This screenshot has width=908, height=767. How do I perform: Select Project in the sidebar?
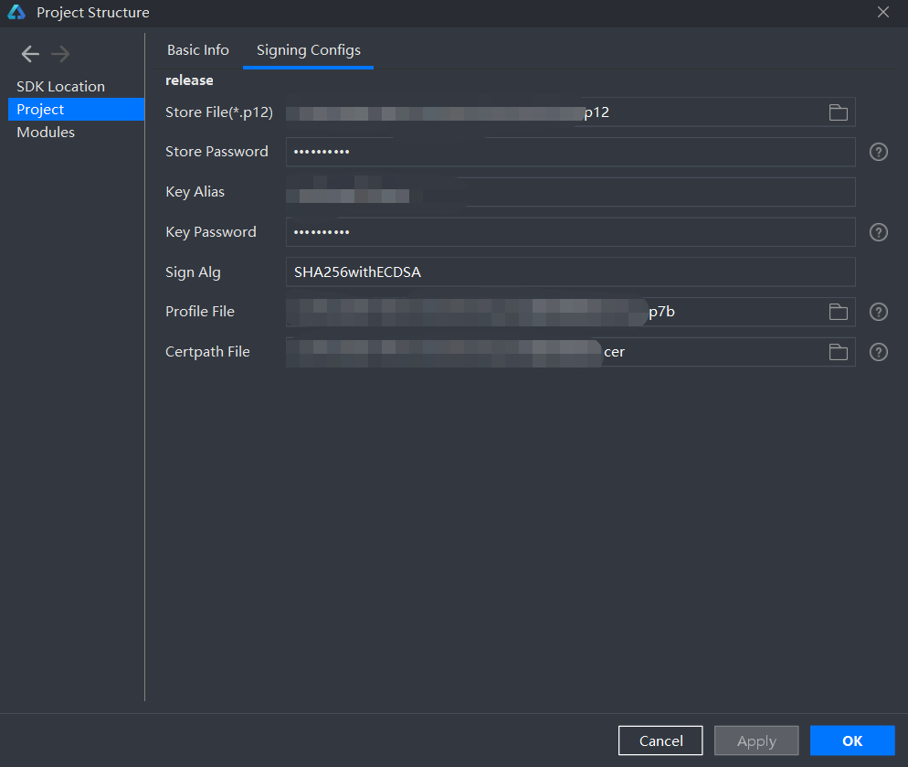point(40,110)
